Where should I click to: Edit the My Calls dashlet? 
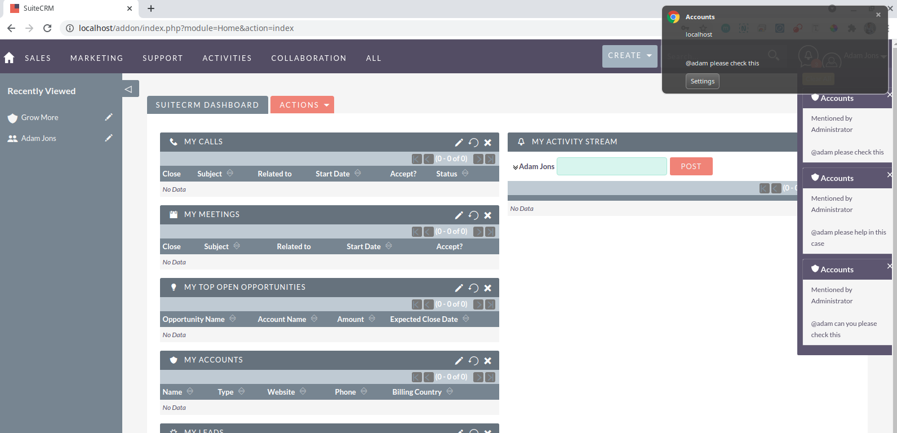click(x=459, y=143)
